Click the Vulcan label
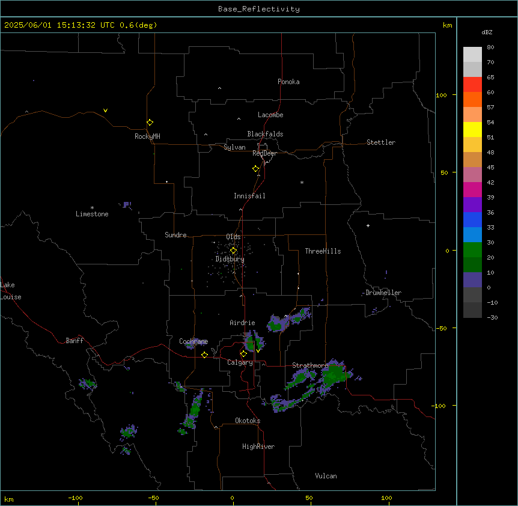 pyautogui.click(x=326, y=476)
